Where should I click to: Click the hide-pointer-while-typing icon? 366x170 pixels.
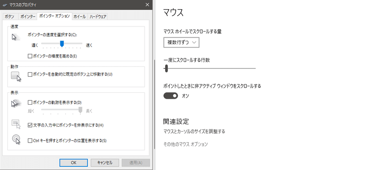16,124
